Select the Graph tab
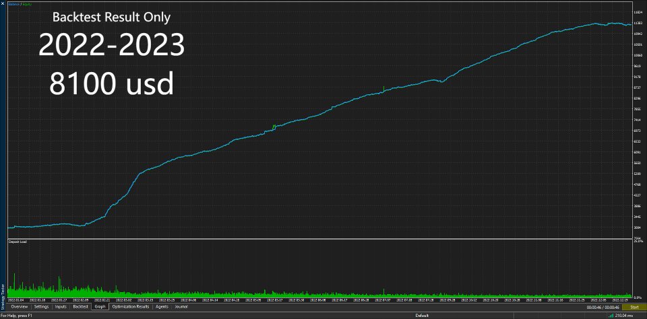Image resolution: width=647 pixels, height=319 pixels. (100, 307)
